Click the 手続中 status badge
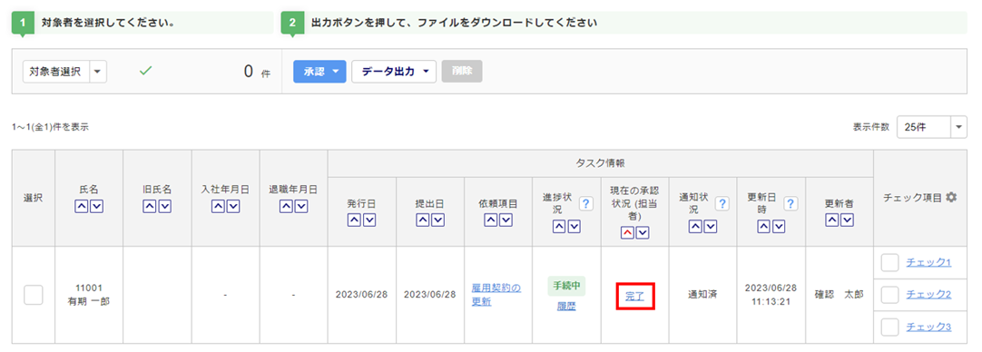This screenshot has width=982, height=352. tap(566, 286)
